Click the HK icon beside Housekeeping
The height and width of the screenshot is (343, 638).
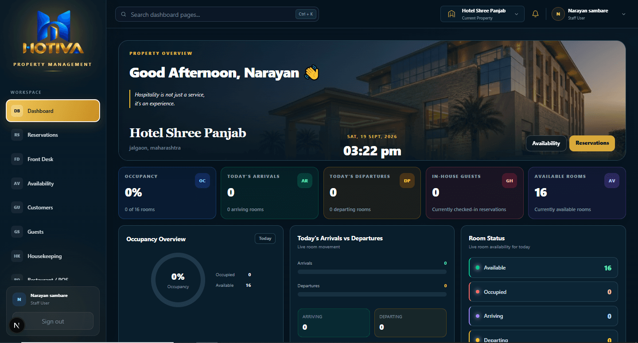[17, 256]
